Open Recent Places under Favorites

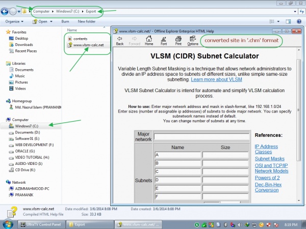(26, 51)
